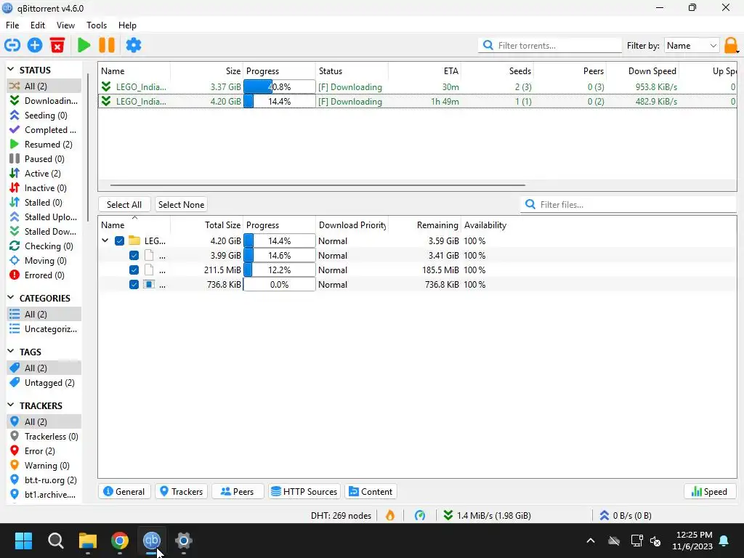Viewport: 744px width, 558px height.
Task: Open the Speed graph button
Action: point(710,492)
